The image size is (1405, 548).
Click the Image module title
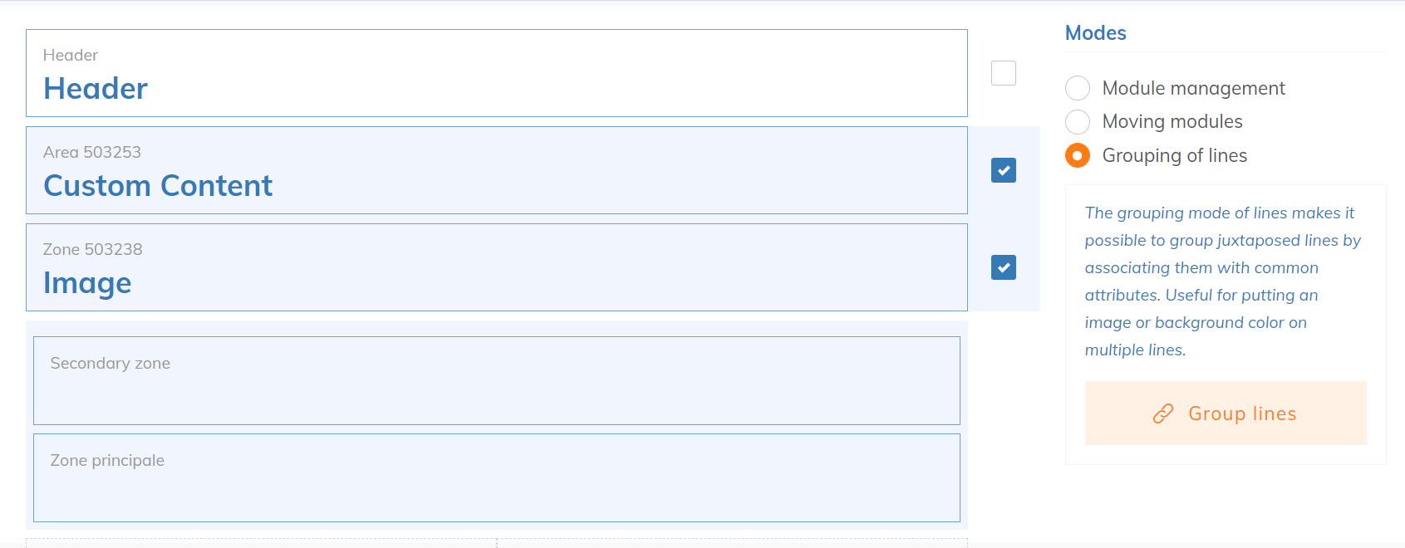(87, 283)
